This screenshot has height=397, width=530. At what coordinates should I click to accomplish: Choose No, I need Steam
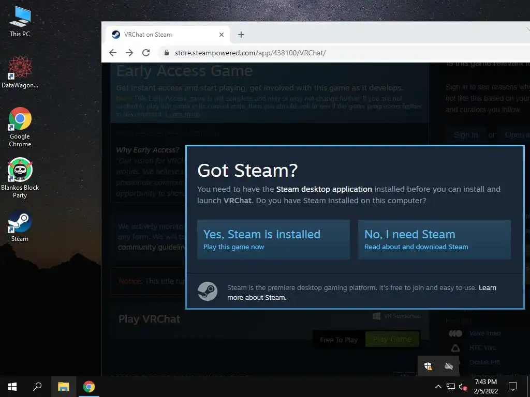tap(434, 240)
